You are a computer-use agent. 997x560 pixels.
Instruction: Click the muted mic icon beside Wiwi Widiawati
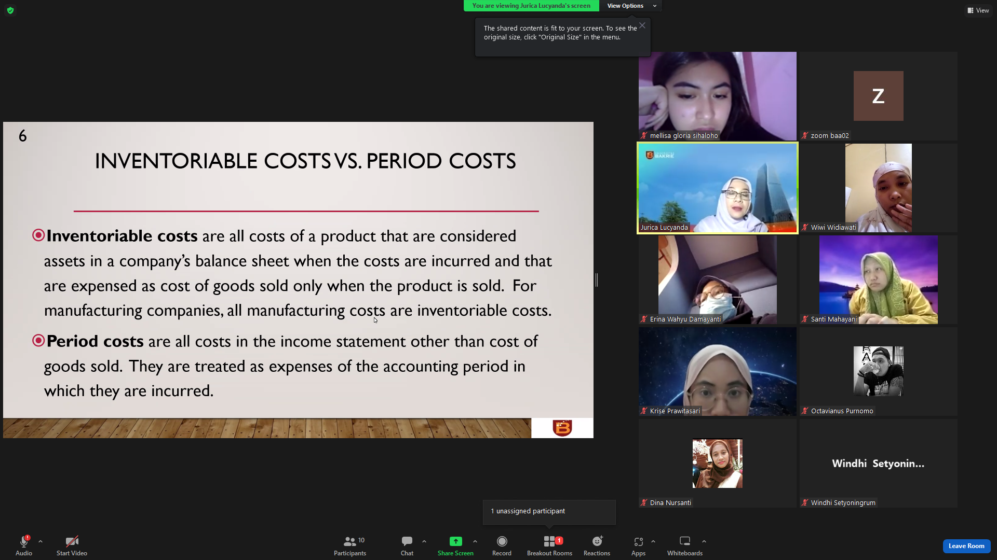click(805, 228)
